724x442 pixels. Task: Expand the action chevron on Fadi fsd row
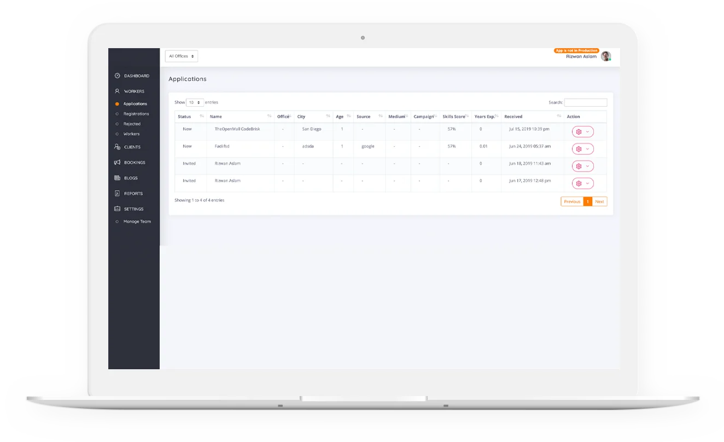(587, 148)
